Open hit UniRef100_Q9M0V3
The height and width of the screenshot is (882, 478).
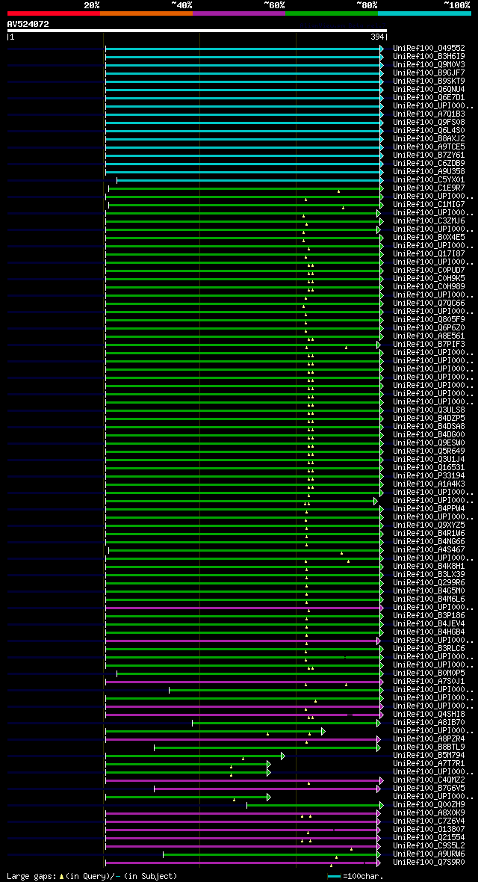(x=429, y=65)
